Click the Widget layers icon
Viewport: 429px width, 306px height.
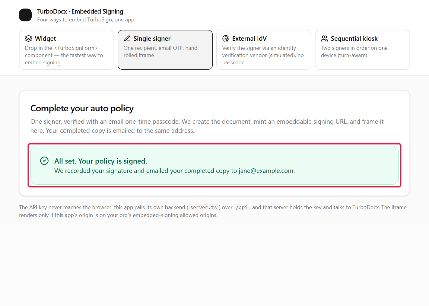point(28,39)
